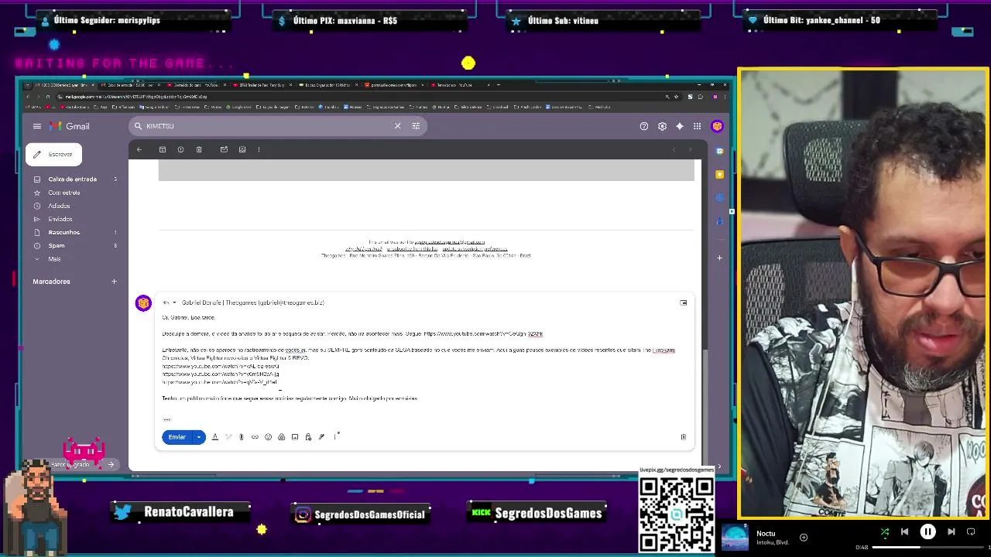The image size is (991, 557).
Task: Insert an emoji in the reply
Action: [x=268, y=437]
